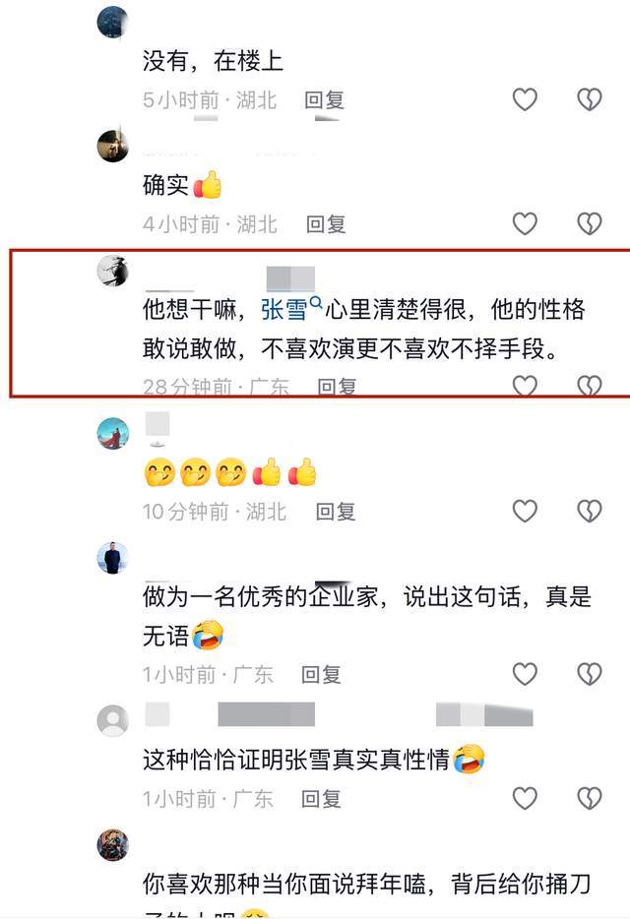
Task: Open avatar of '你喜欢那种当你面说拜年嗑' commenter
Action: pos(112,844)
